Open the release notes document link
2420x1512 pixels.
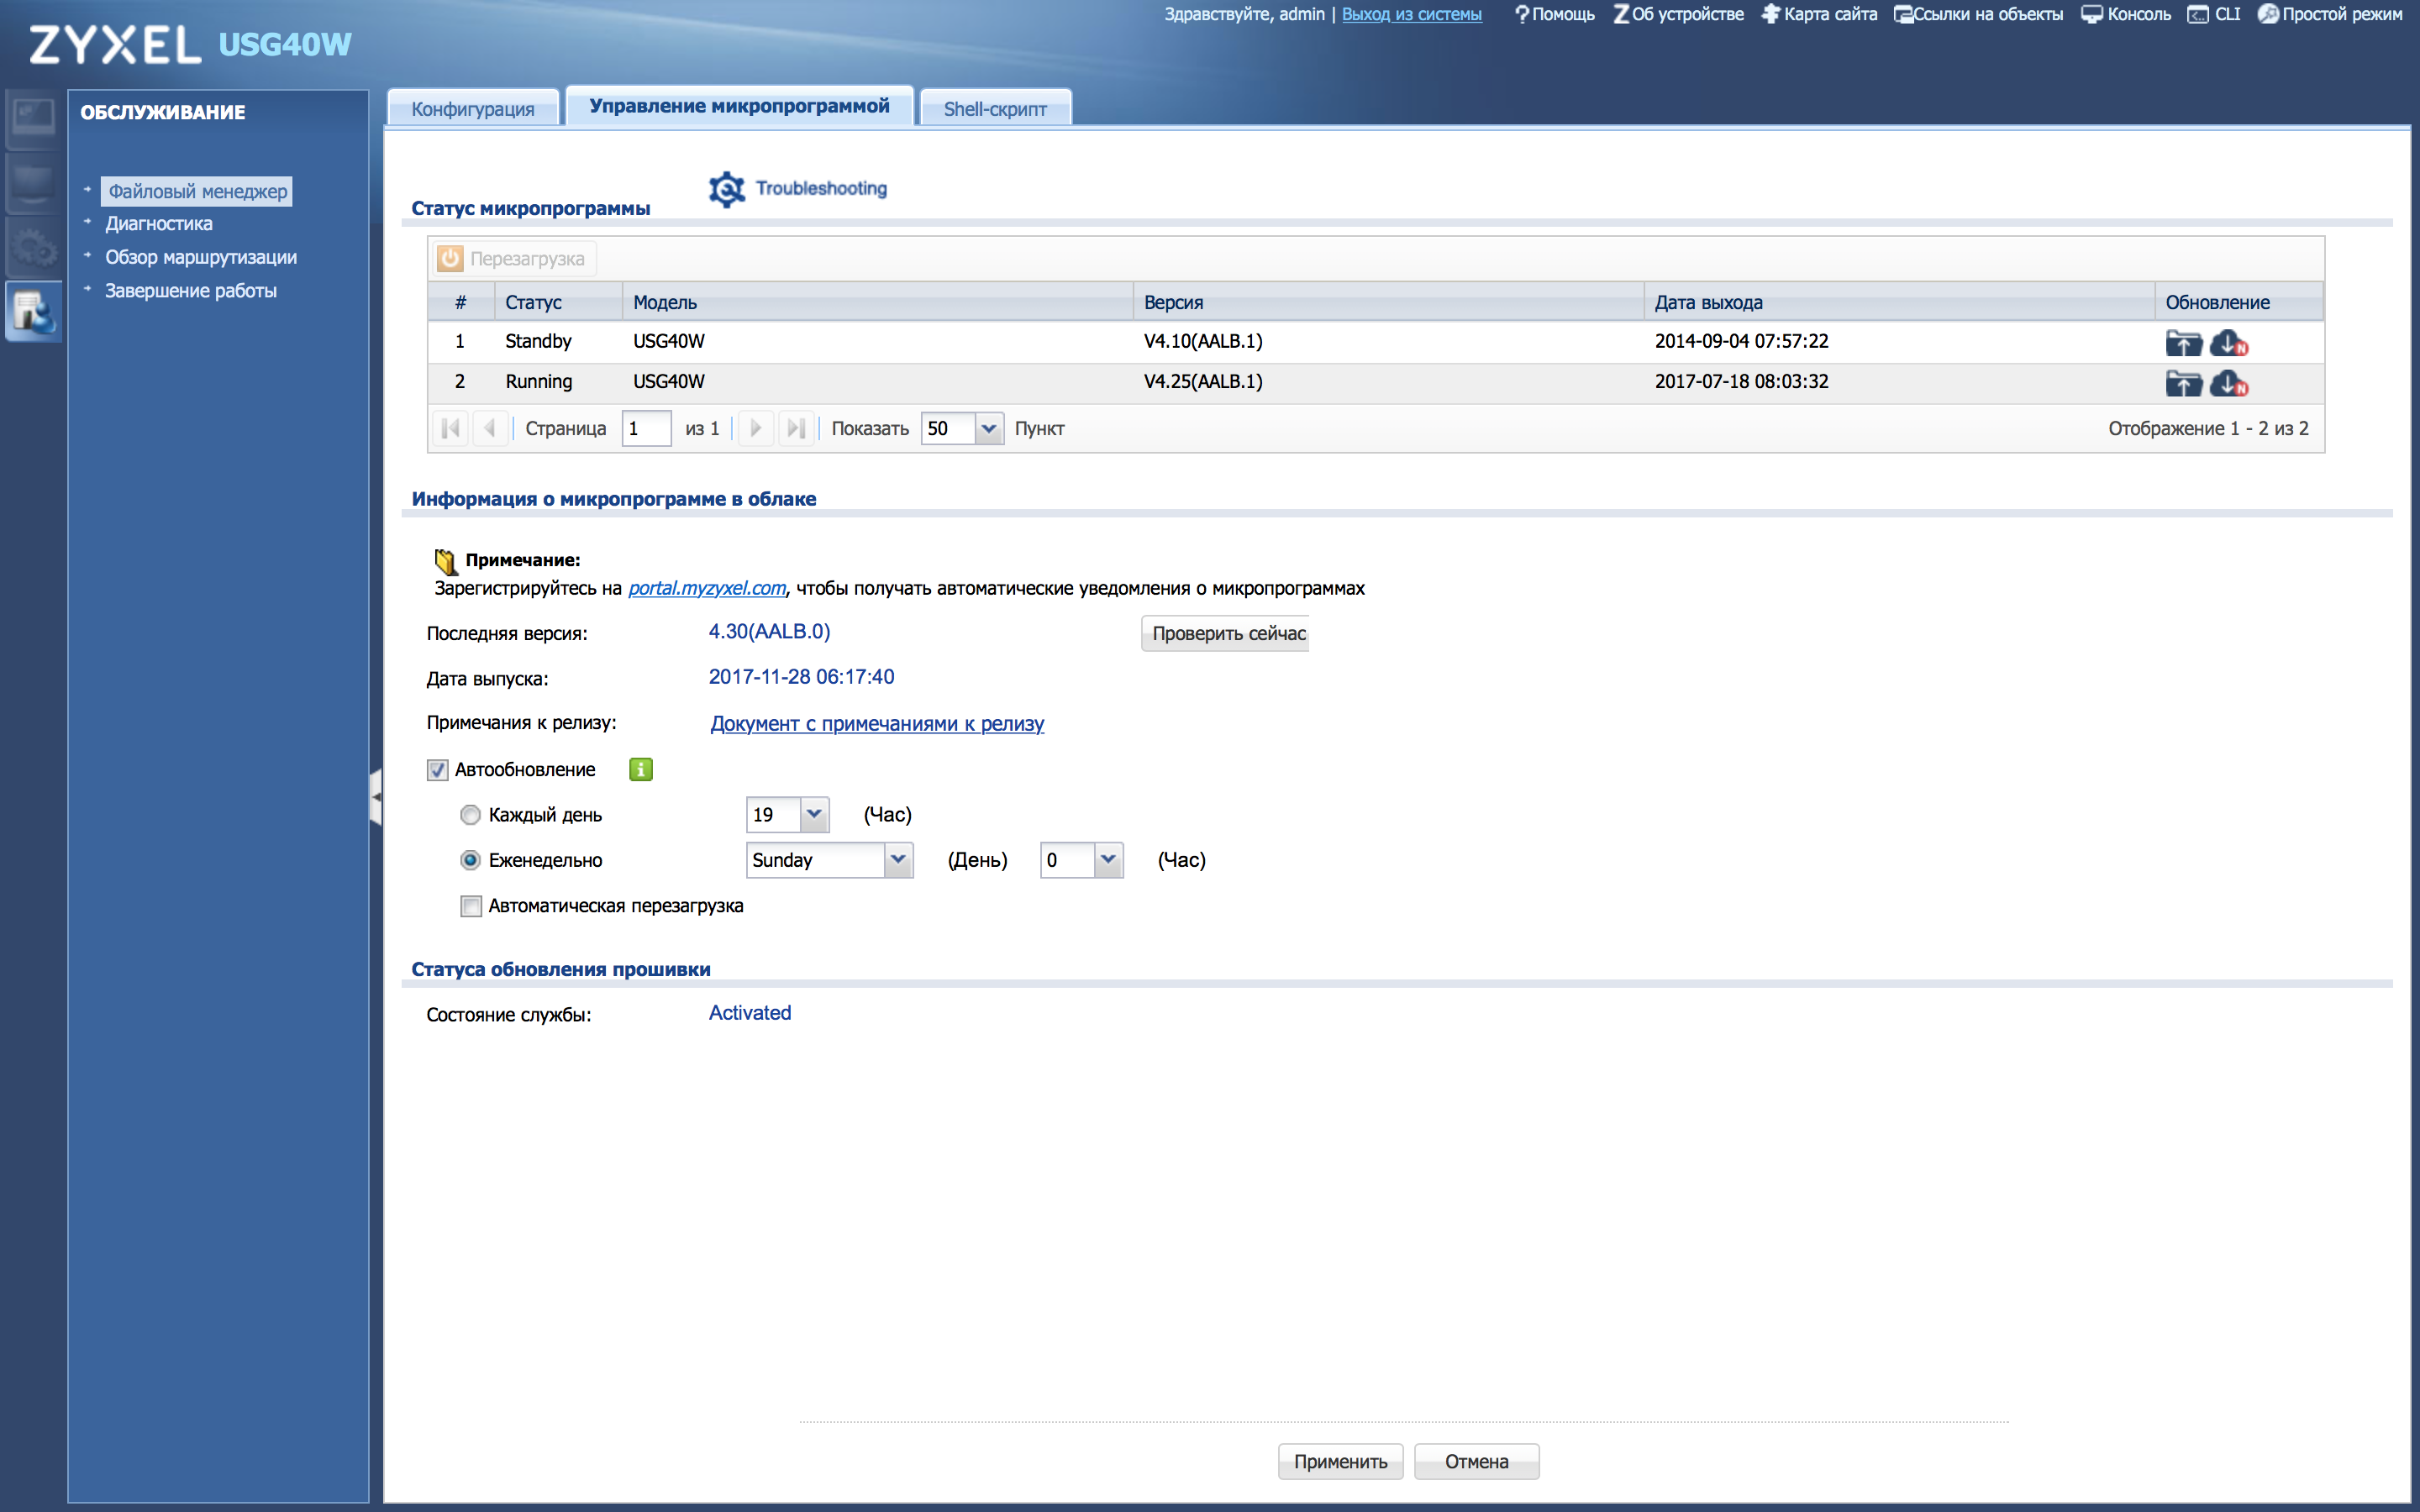877,723
